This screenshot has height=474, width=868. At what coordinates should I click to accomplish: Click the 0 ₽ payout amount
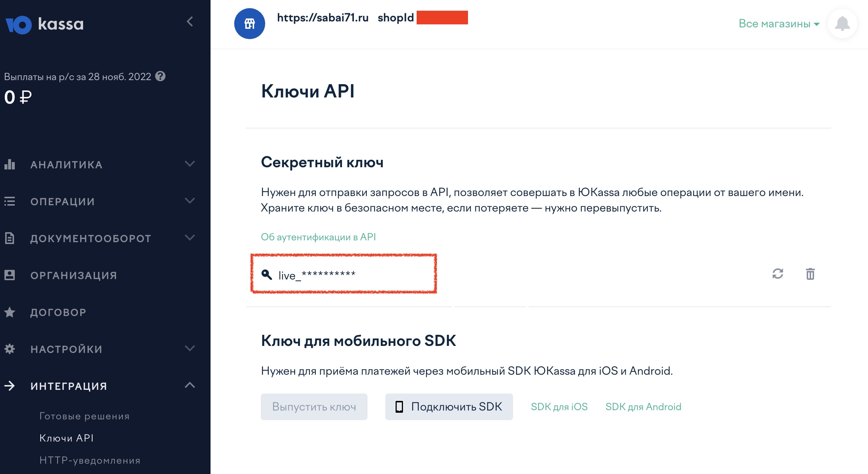click(x=18, y=97)
